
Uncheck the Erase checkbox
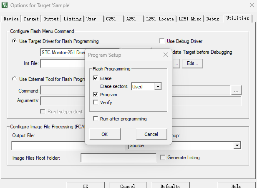coord(96,78)
